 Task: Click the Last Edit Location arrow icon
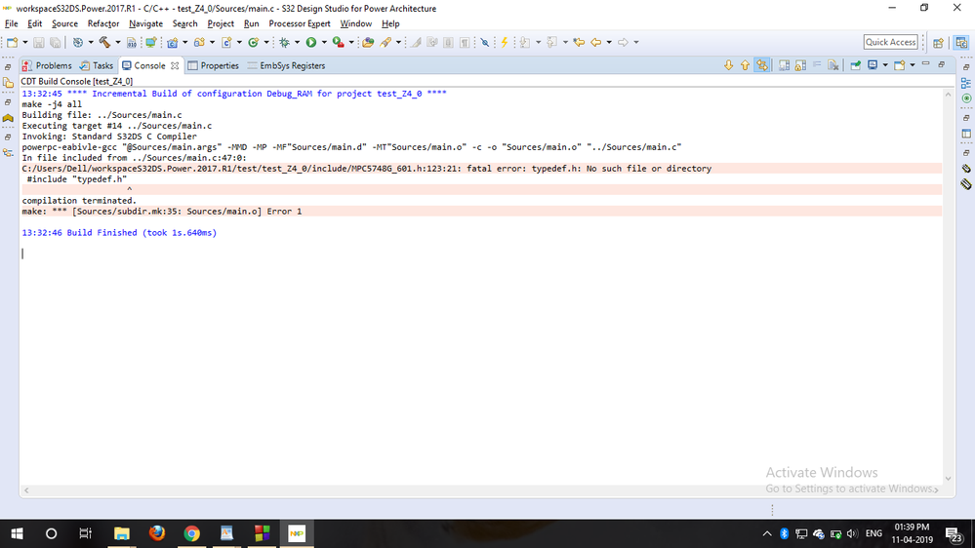coord(579,42)
